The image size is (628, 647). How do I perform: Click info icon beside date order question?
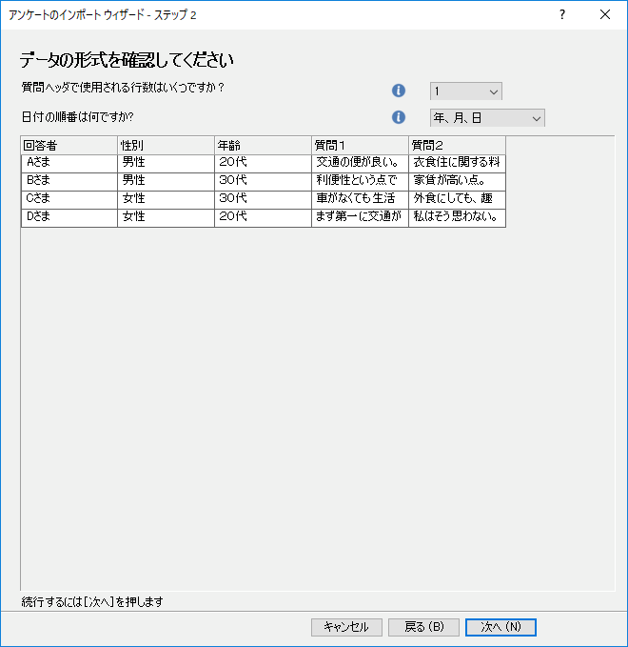point(399,117)
